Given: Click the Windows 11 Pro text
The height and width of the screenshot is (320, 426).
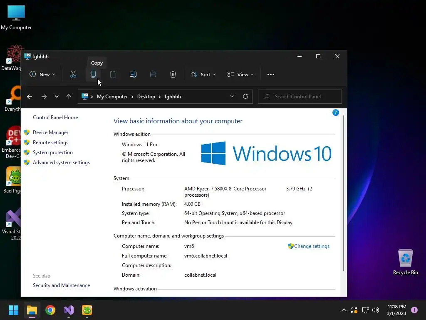Looking at the screenshot, I should point(139,145).
